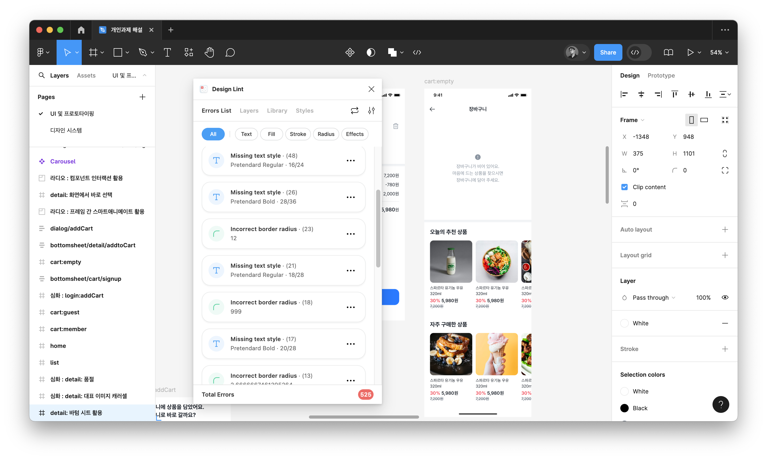Click the mask half-circle icon
The image size is (767, 460).
tap(371, 52)
